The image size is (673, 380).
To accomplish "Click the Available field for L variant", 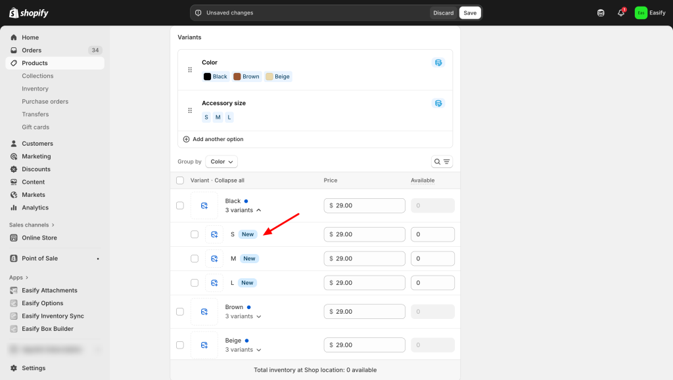I will [432, 283].
